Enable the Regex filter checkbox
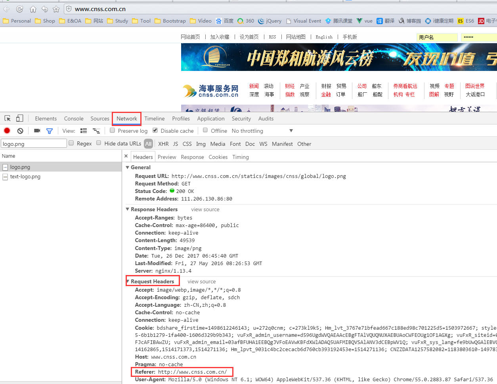Viewport: 497px width, 384px height. coord(71,143)
